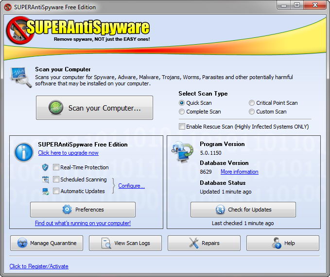The height and width of the screenshot is (277, 330).
Task: Click the Remove spyware tagline text
Action: [x=102, y=39]
